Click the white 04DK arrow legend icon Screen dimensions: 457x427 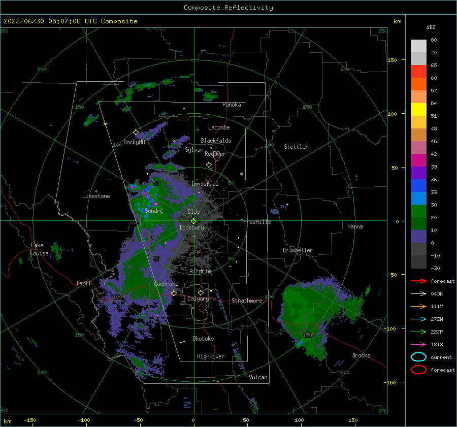coord(418,293)
